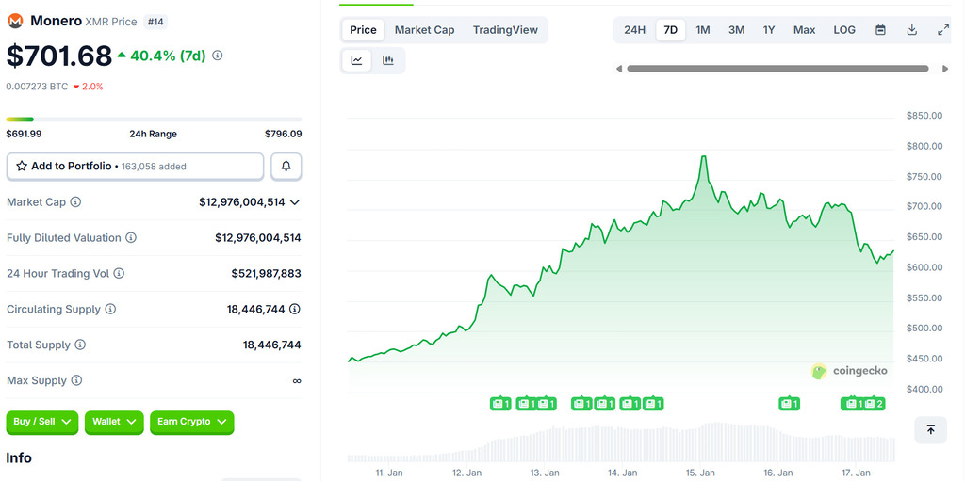Open the Wallet dropdown button

[115, 422]
